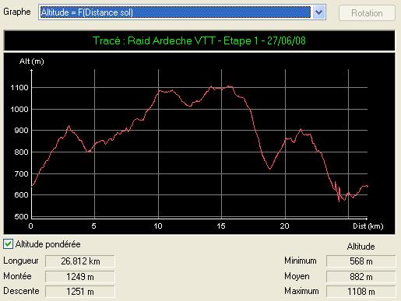Click the Moyen label
Screen dimensions: 401x301
tap(297, 276)
